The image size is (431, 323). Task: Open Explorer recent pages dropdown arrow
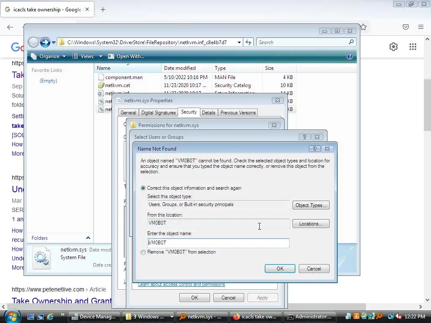pos(53,42)
